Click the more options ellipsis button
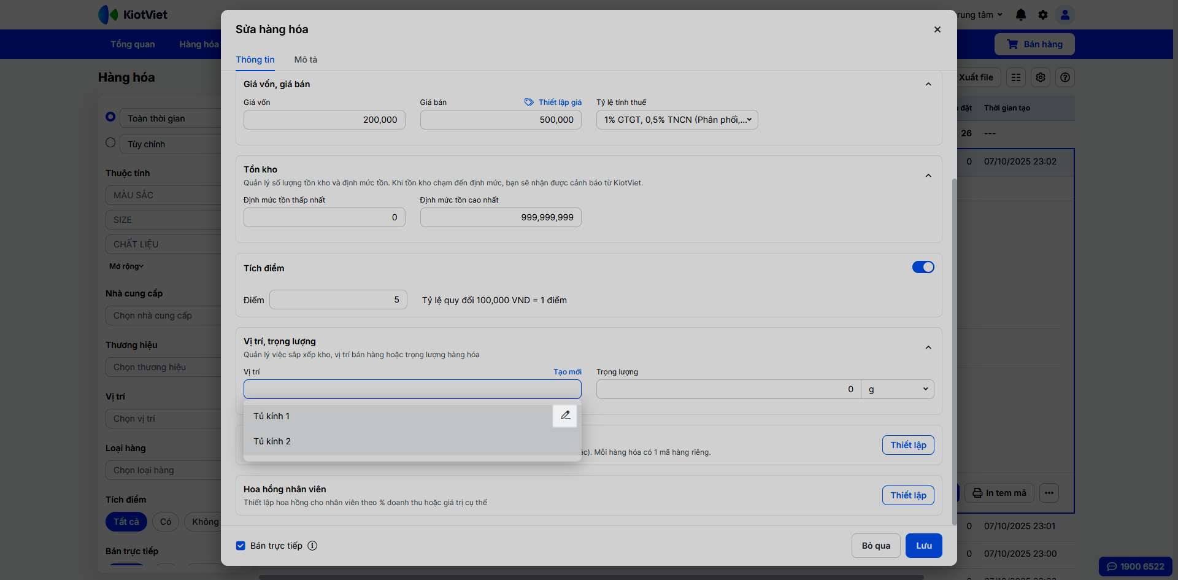The width and height of the screenshot is (1178, 580). click(1049, 493)
